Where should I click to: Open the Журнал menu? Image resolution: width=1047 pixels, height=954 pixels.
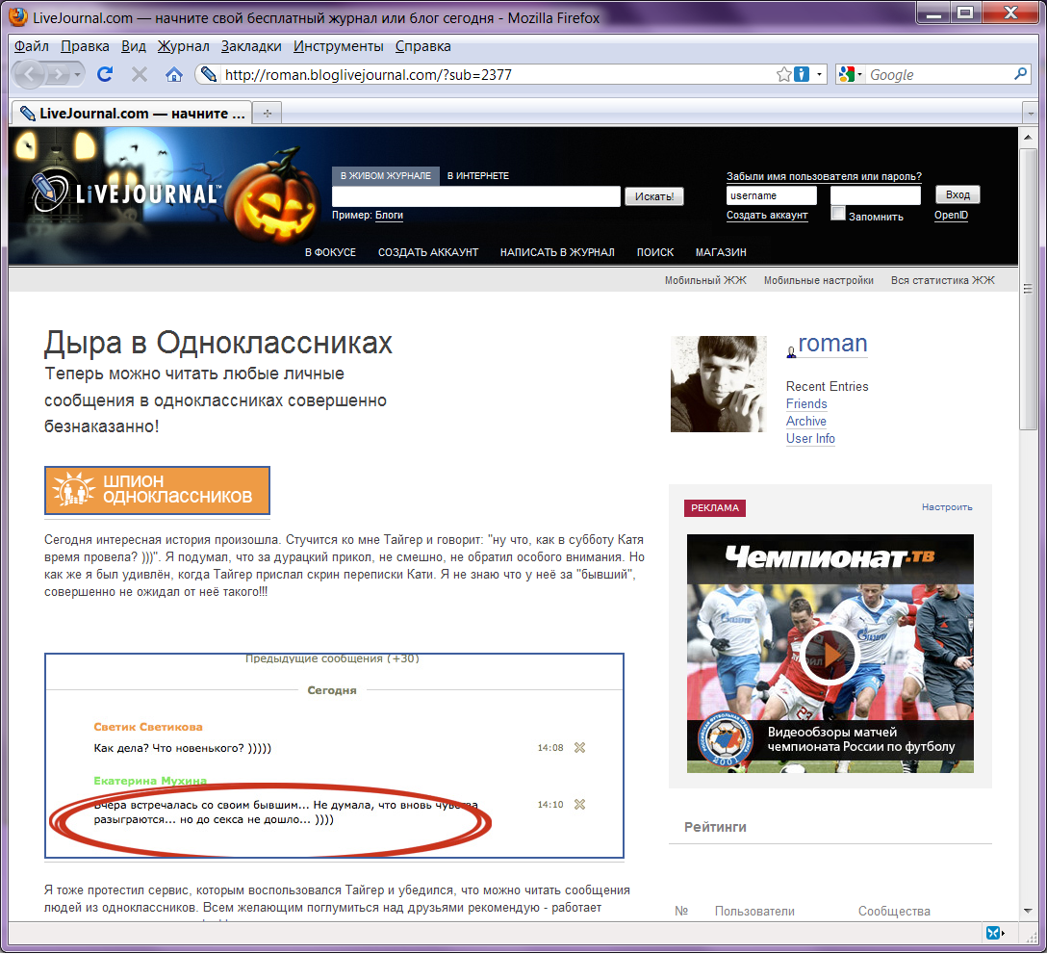184,46
